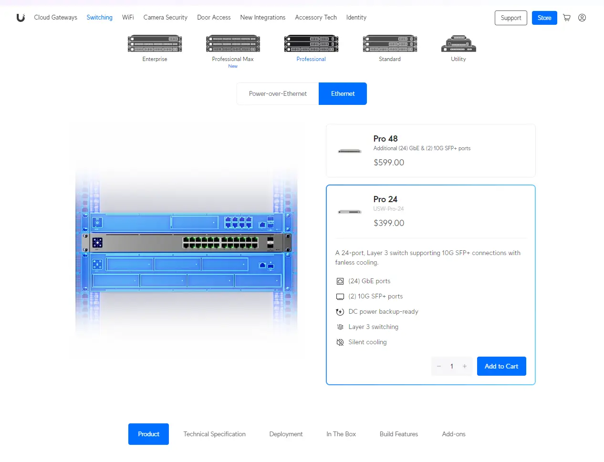604x462 pixels.
Task: Open Switching menu
Action: (100, 18)
